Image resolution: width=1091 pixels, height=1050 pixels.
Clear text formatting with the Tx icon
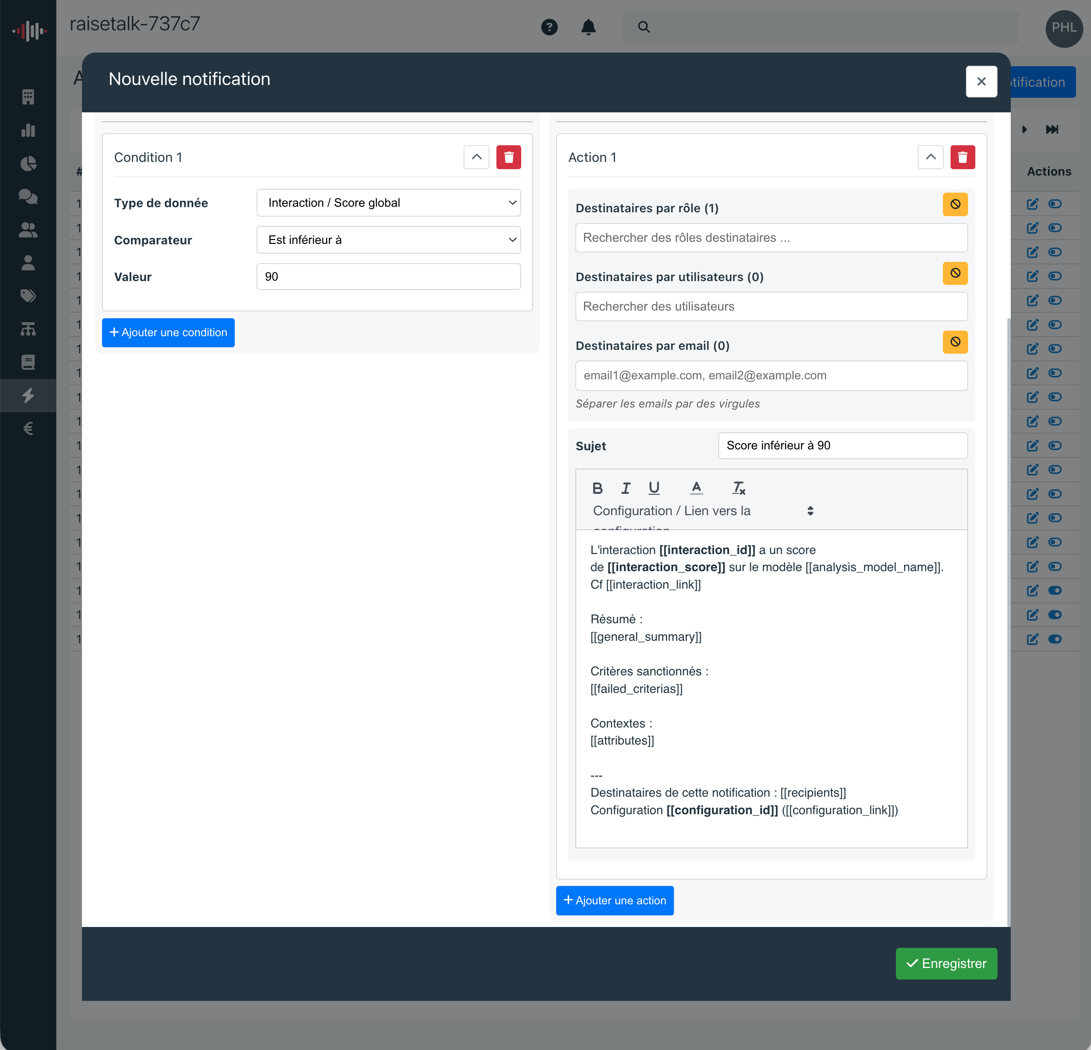click(739, 487)
